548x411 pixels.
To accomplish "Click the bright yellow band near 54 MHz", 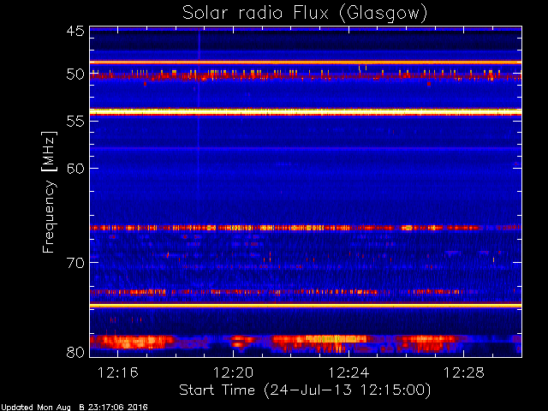I will click(306, 112).
